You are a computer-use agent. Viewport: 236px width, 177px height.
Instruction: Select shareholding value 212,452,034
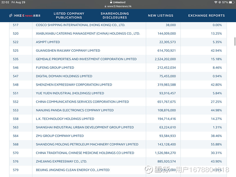167,68
